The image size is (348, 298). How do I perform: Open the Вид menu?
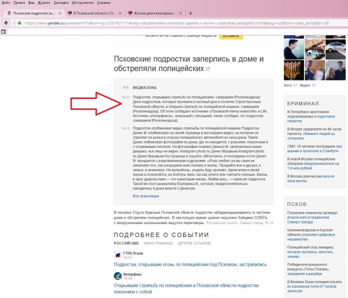(32, 3)
